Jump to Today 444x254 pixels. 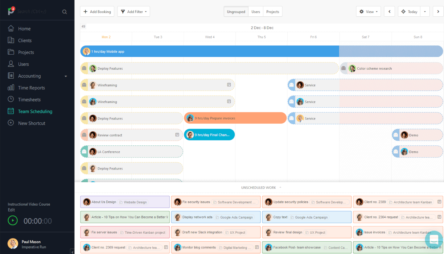(x=409, y=12)
